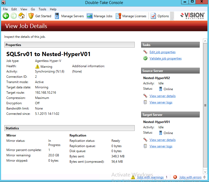Image resolution: width=209 pixels, height=182 pixels.
Task: Click the Bytes sent compressed 56,4 MB value
Action: [117, 162]
